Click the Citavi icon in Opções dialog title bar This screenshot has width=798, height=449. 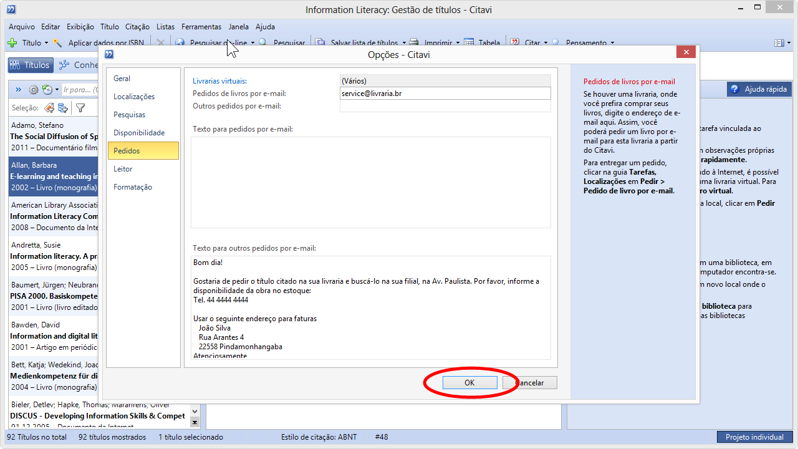tap(110, 54)
